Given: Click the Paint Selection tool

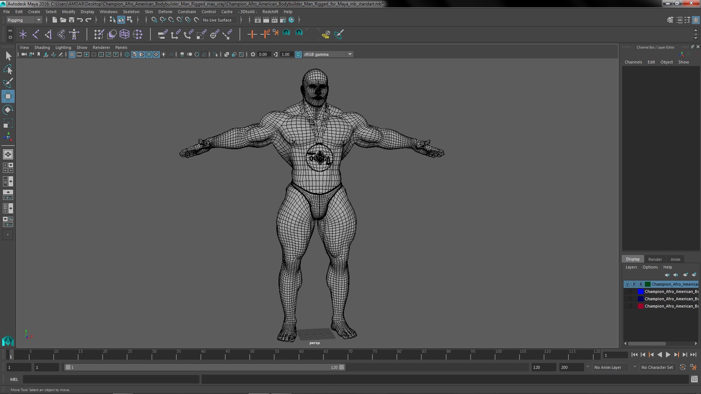Looking at the screenshot, I should (x=8, y=83).
